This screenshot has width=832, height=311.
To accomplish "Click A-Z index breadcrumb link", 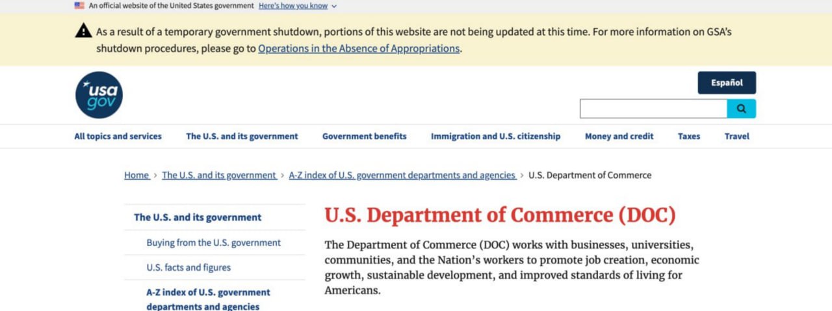I will click(x=402, y=175).
